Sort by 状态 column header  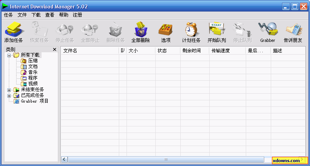click(x=168, y=51)
